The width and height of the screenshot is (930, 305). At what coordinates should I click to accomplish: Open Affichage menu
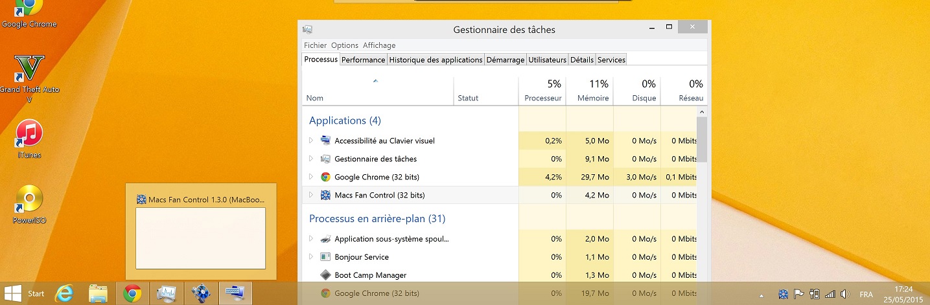(x=379, y=45)
